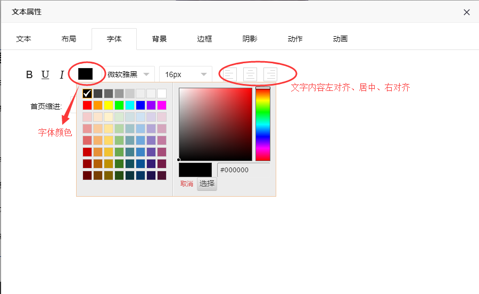479x294 pixels.
Task: Align text content to the right
Action: pos(270,74)
